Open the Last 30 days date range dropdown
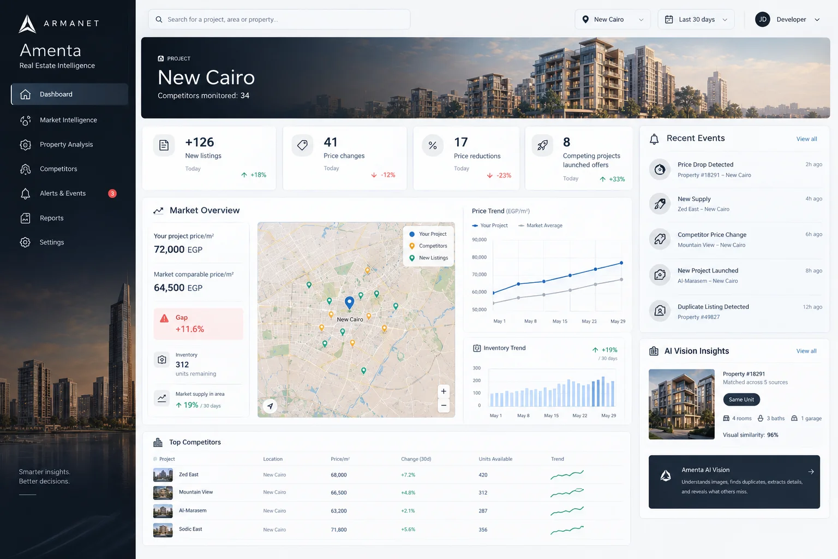The image size is (838, 559). (696, 20)
